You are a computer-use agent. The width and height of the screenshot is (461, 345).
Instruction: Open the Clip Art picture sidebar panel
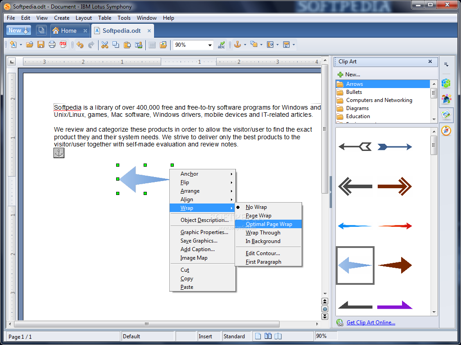point(446,115)
